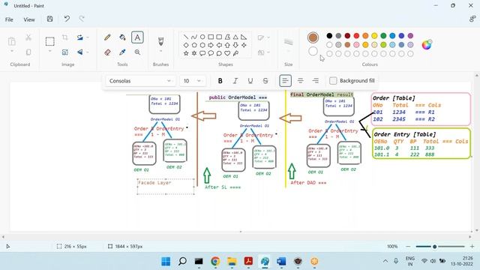This screenshot has width=480, height=270.
Task: Click the zoom out minus button
Action: (408, 247)
